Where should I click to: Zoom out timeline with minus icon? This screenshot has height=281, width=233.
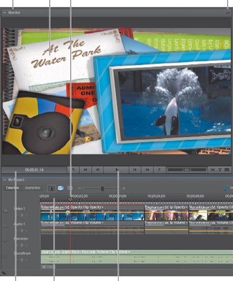tap(80, 188)
